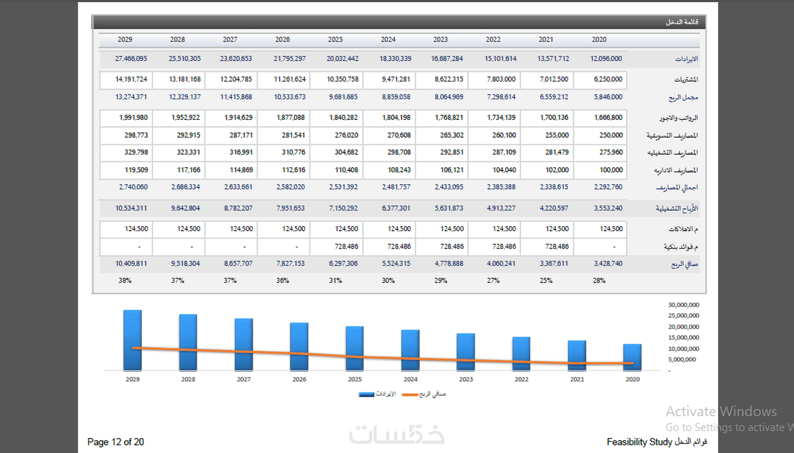Click the orange صافي الربح legend line
The height and width of the screenshot is (453, 794).
pyautogui.click(x=410, y=395)
